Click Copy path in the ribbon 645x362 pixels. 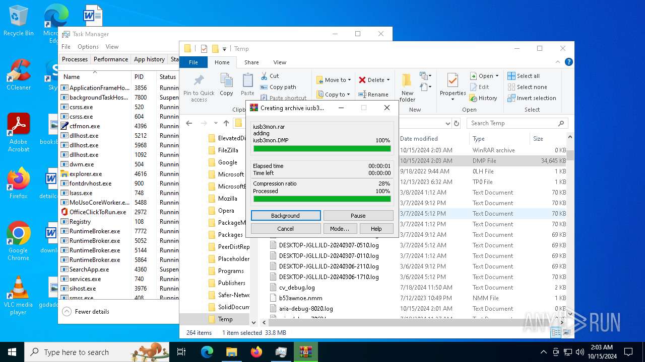[278, 87]
